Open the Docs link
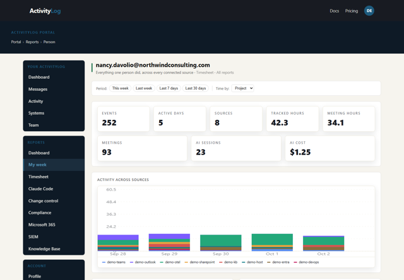Image resolution: width=404 pixels, height=280 pixels. (x=334, y=11)
